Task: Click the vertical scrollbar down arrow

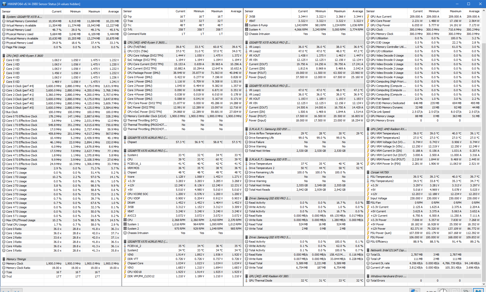Action: pos(483,284)
